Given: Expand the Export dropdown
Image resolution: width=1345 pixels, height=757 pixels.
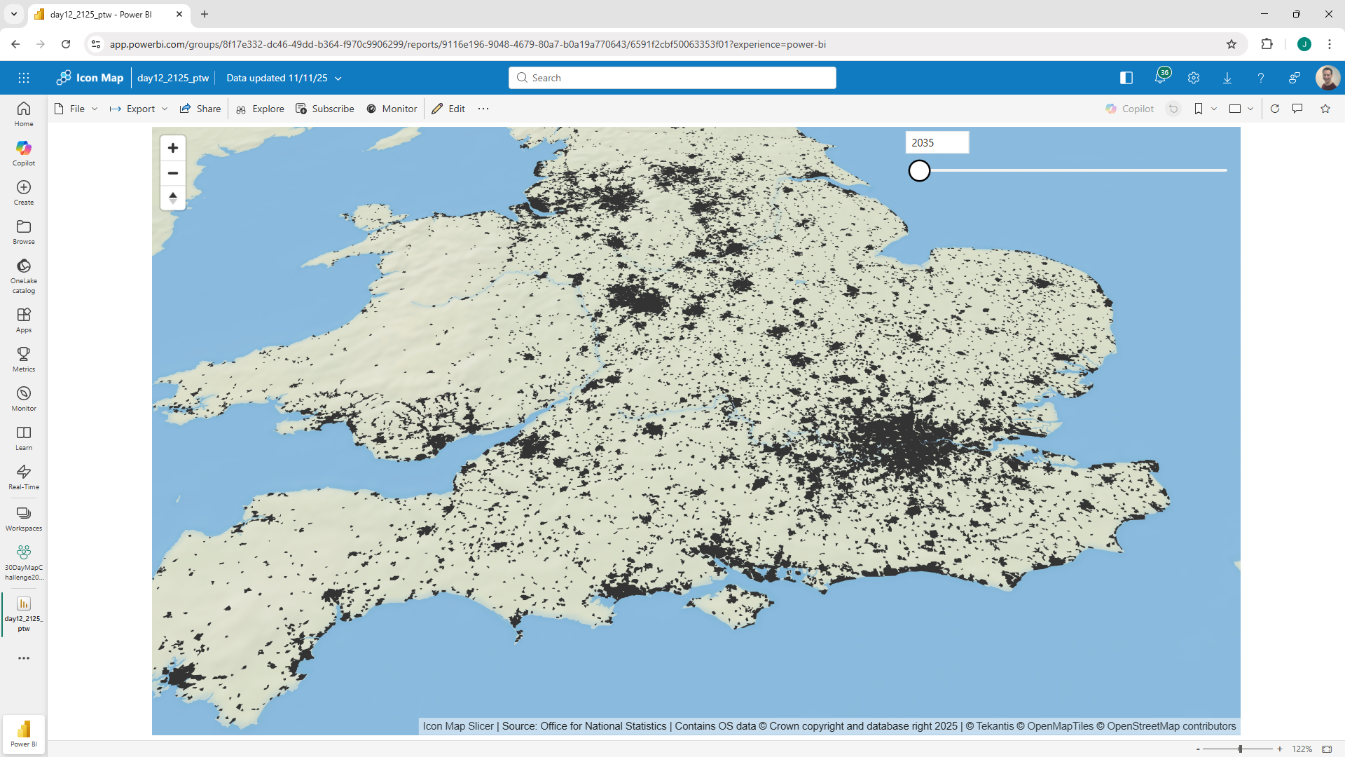Looking at the screenshot, I should coord(139,109).
